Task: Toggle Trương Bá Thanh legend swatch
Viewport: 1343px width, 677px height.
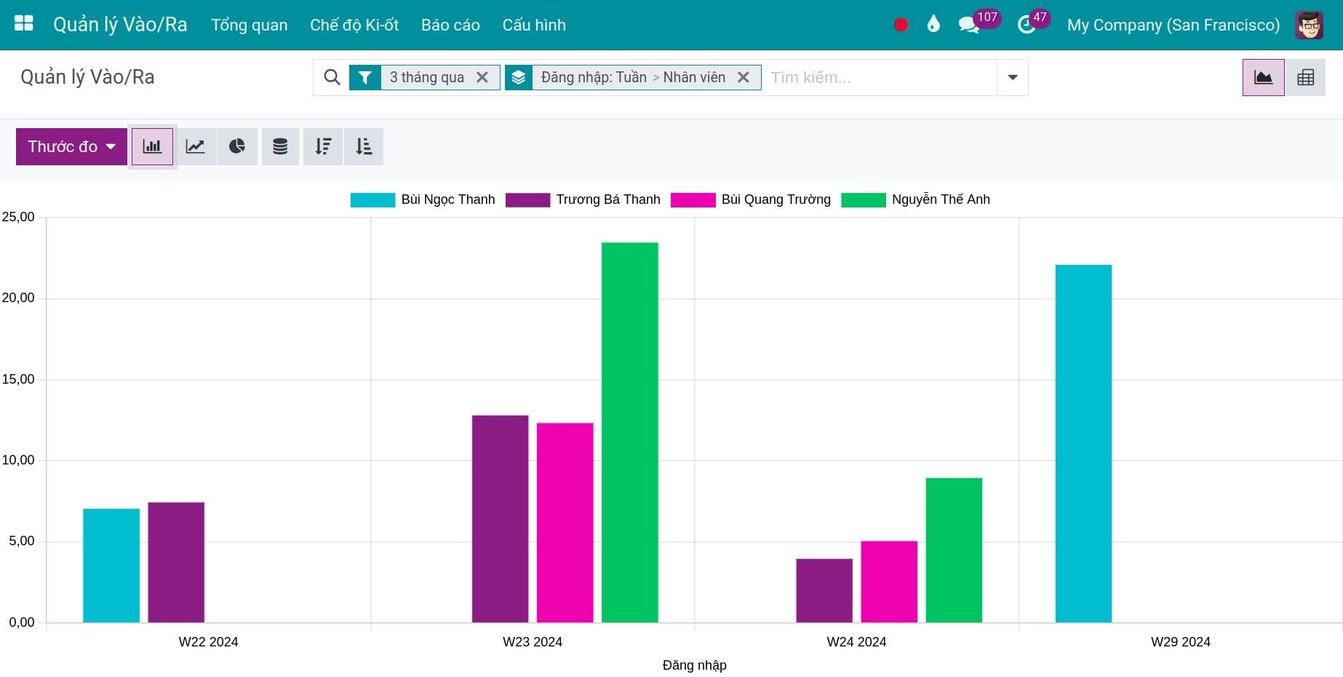Action: [527, 200]
